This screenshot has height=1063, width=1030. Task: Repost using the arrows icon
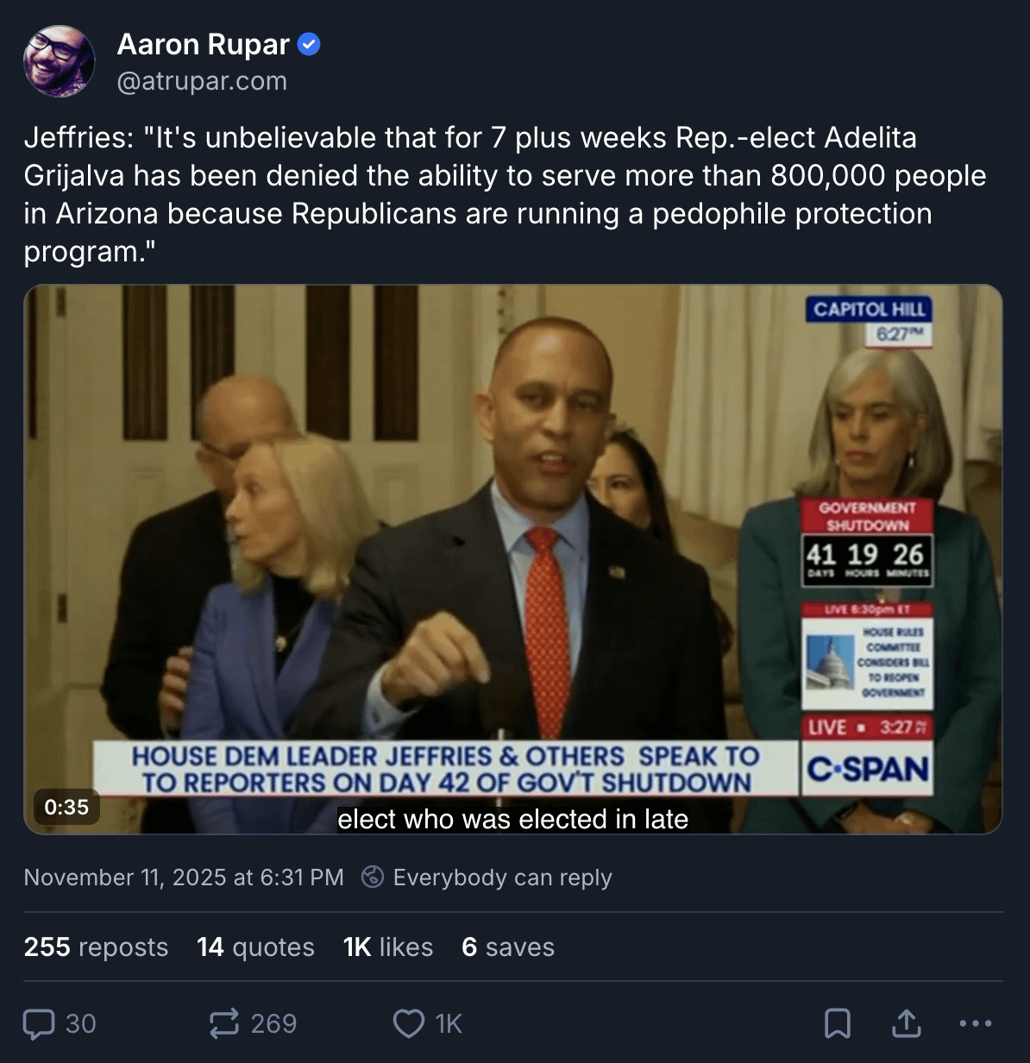[x=224, y=1024]
